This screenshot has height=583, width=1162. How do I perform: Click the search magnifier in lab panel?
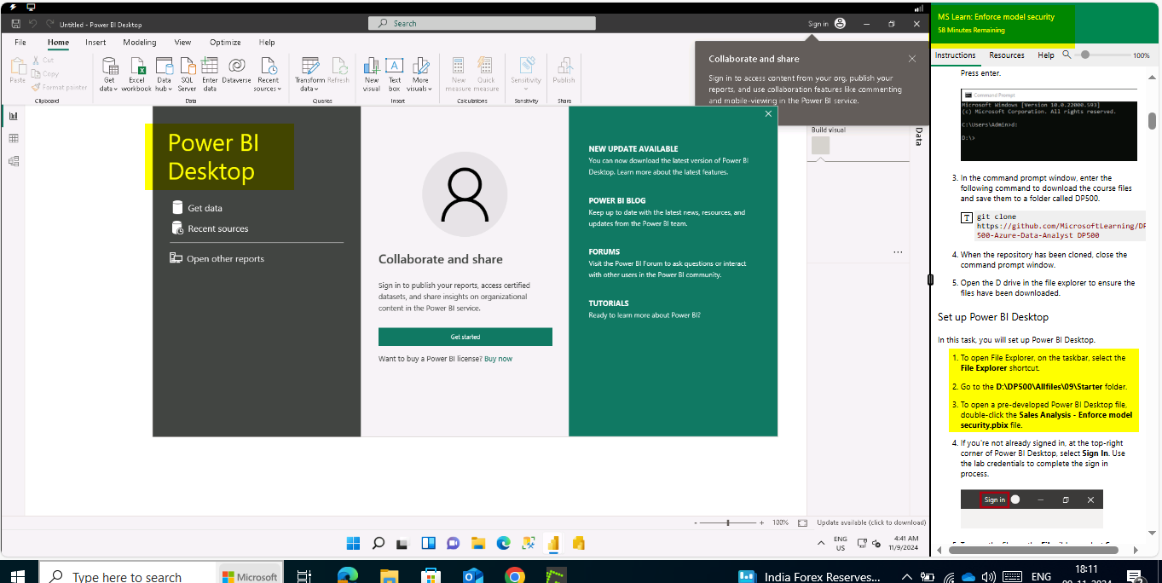[x=1067, y=55]
